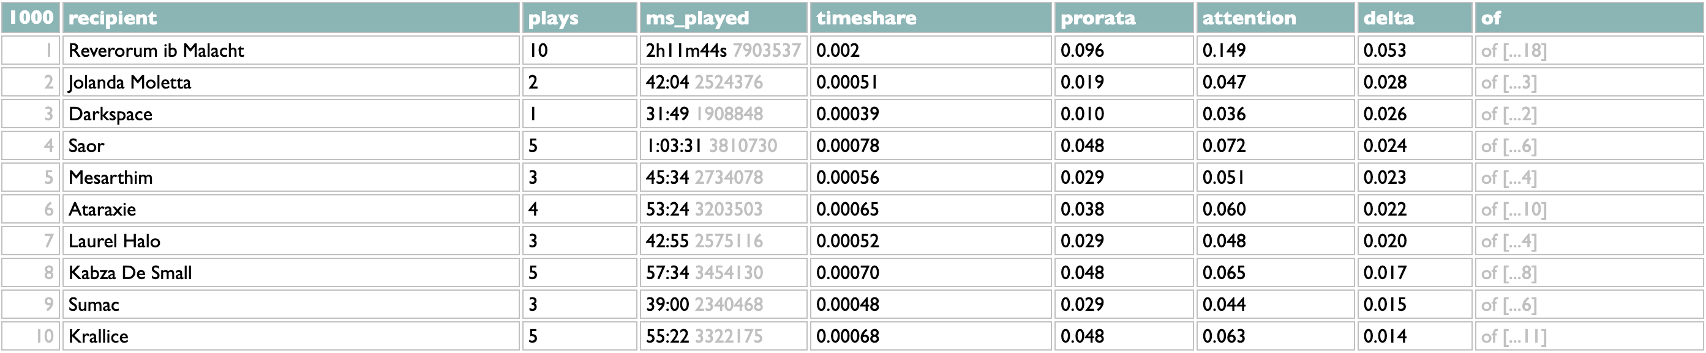Select the Darkspace recipient cell

click(291, 114)
